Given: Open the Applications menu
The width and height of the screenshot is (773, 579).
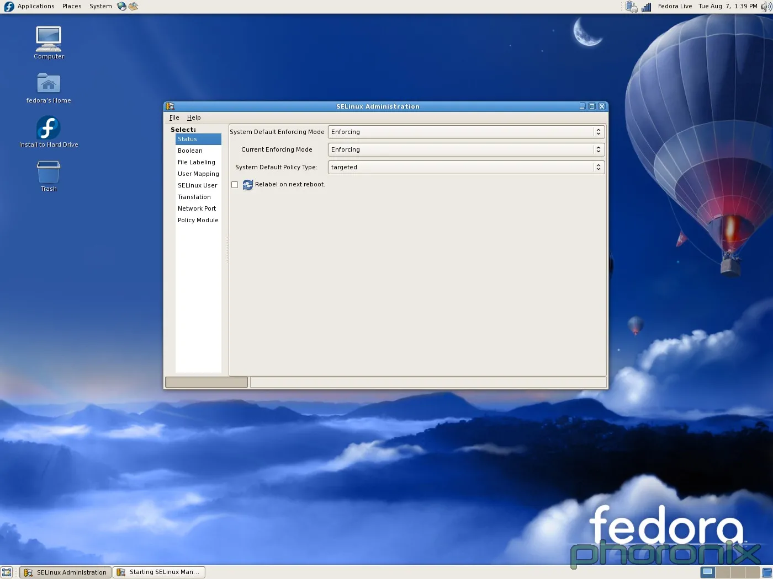Looking at the screenshot, I should click(x=36, y=6).
